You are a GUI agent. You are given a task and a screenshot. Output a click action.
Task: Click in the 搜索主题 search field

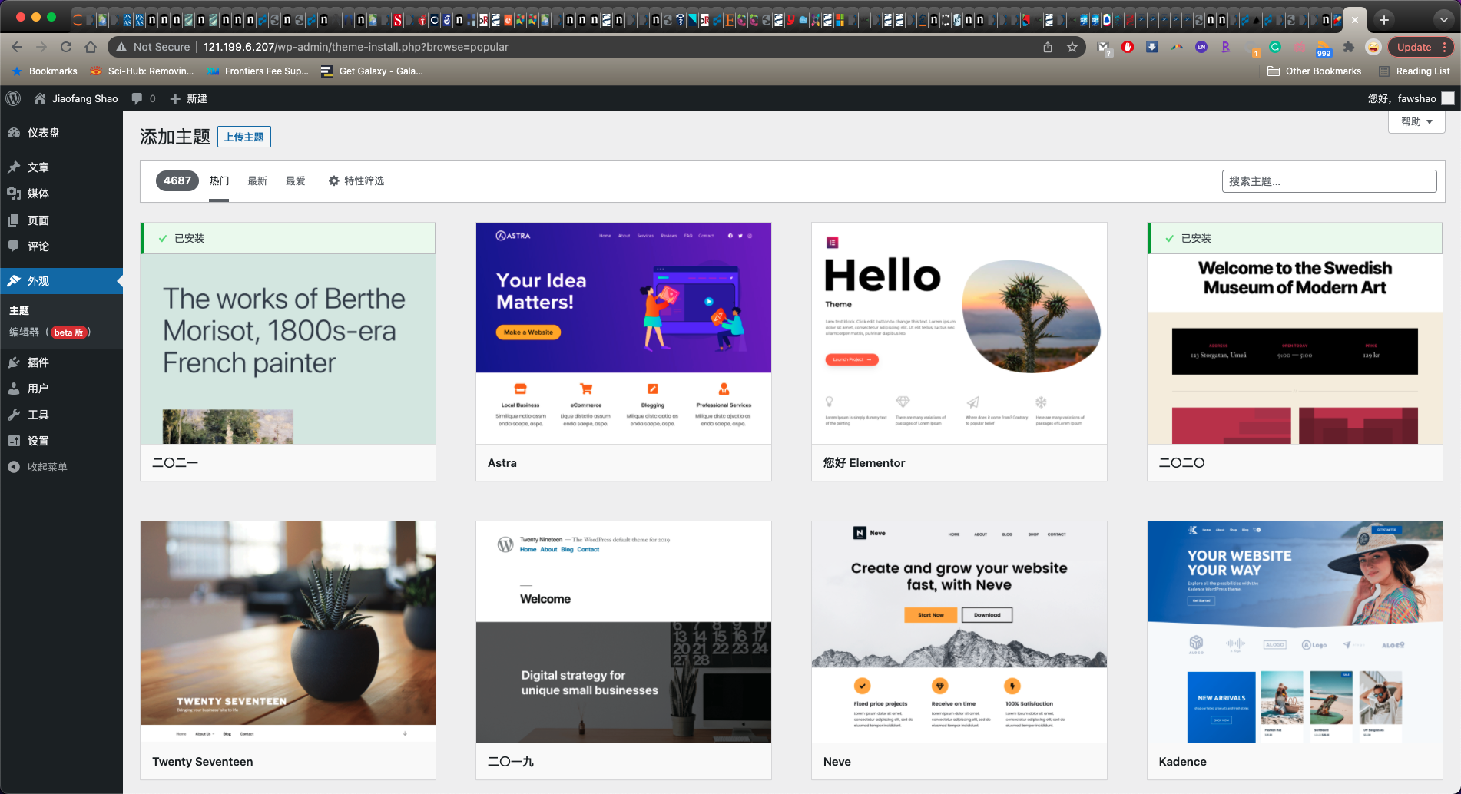[x=1330, y=180]
